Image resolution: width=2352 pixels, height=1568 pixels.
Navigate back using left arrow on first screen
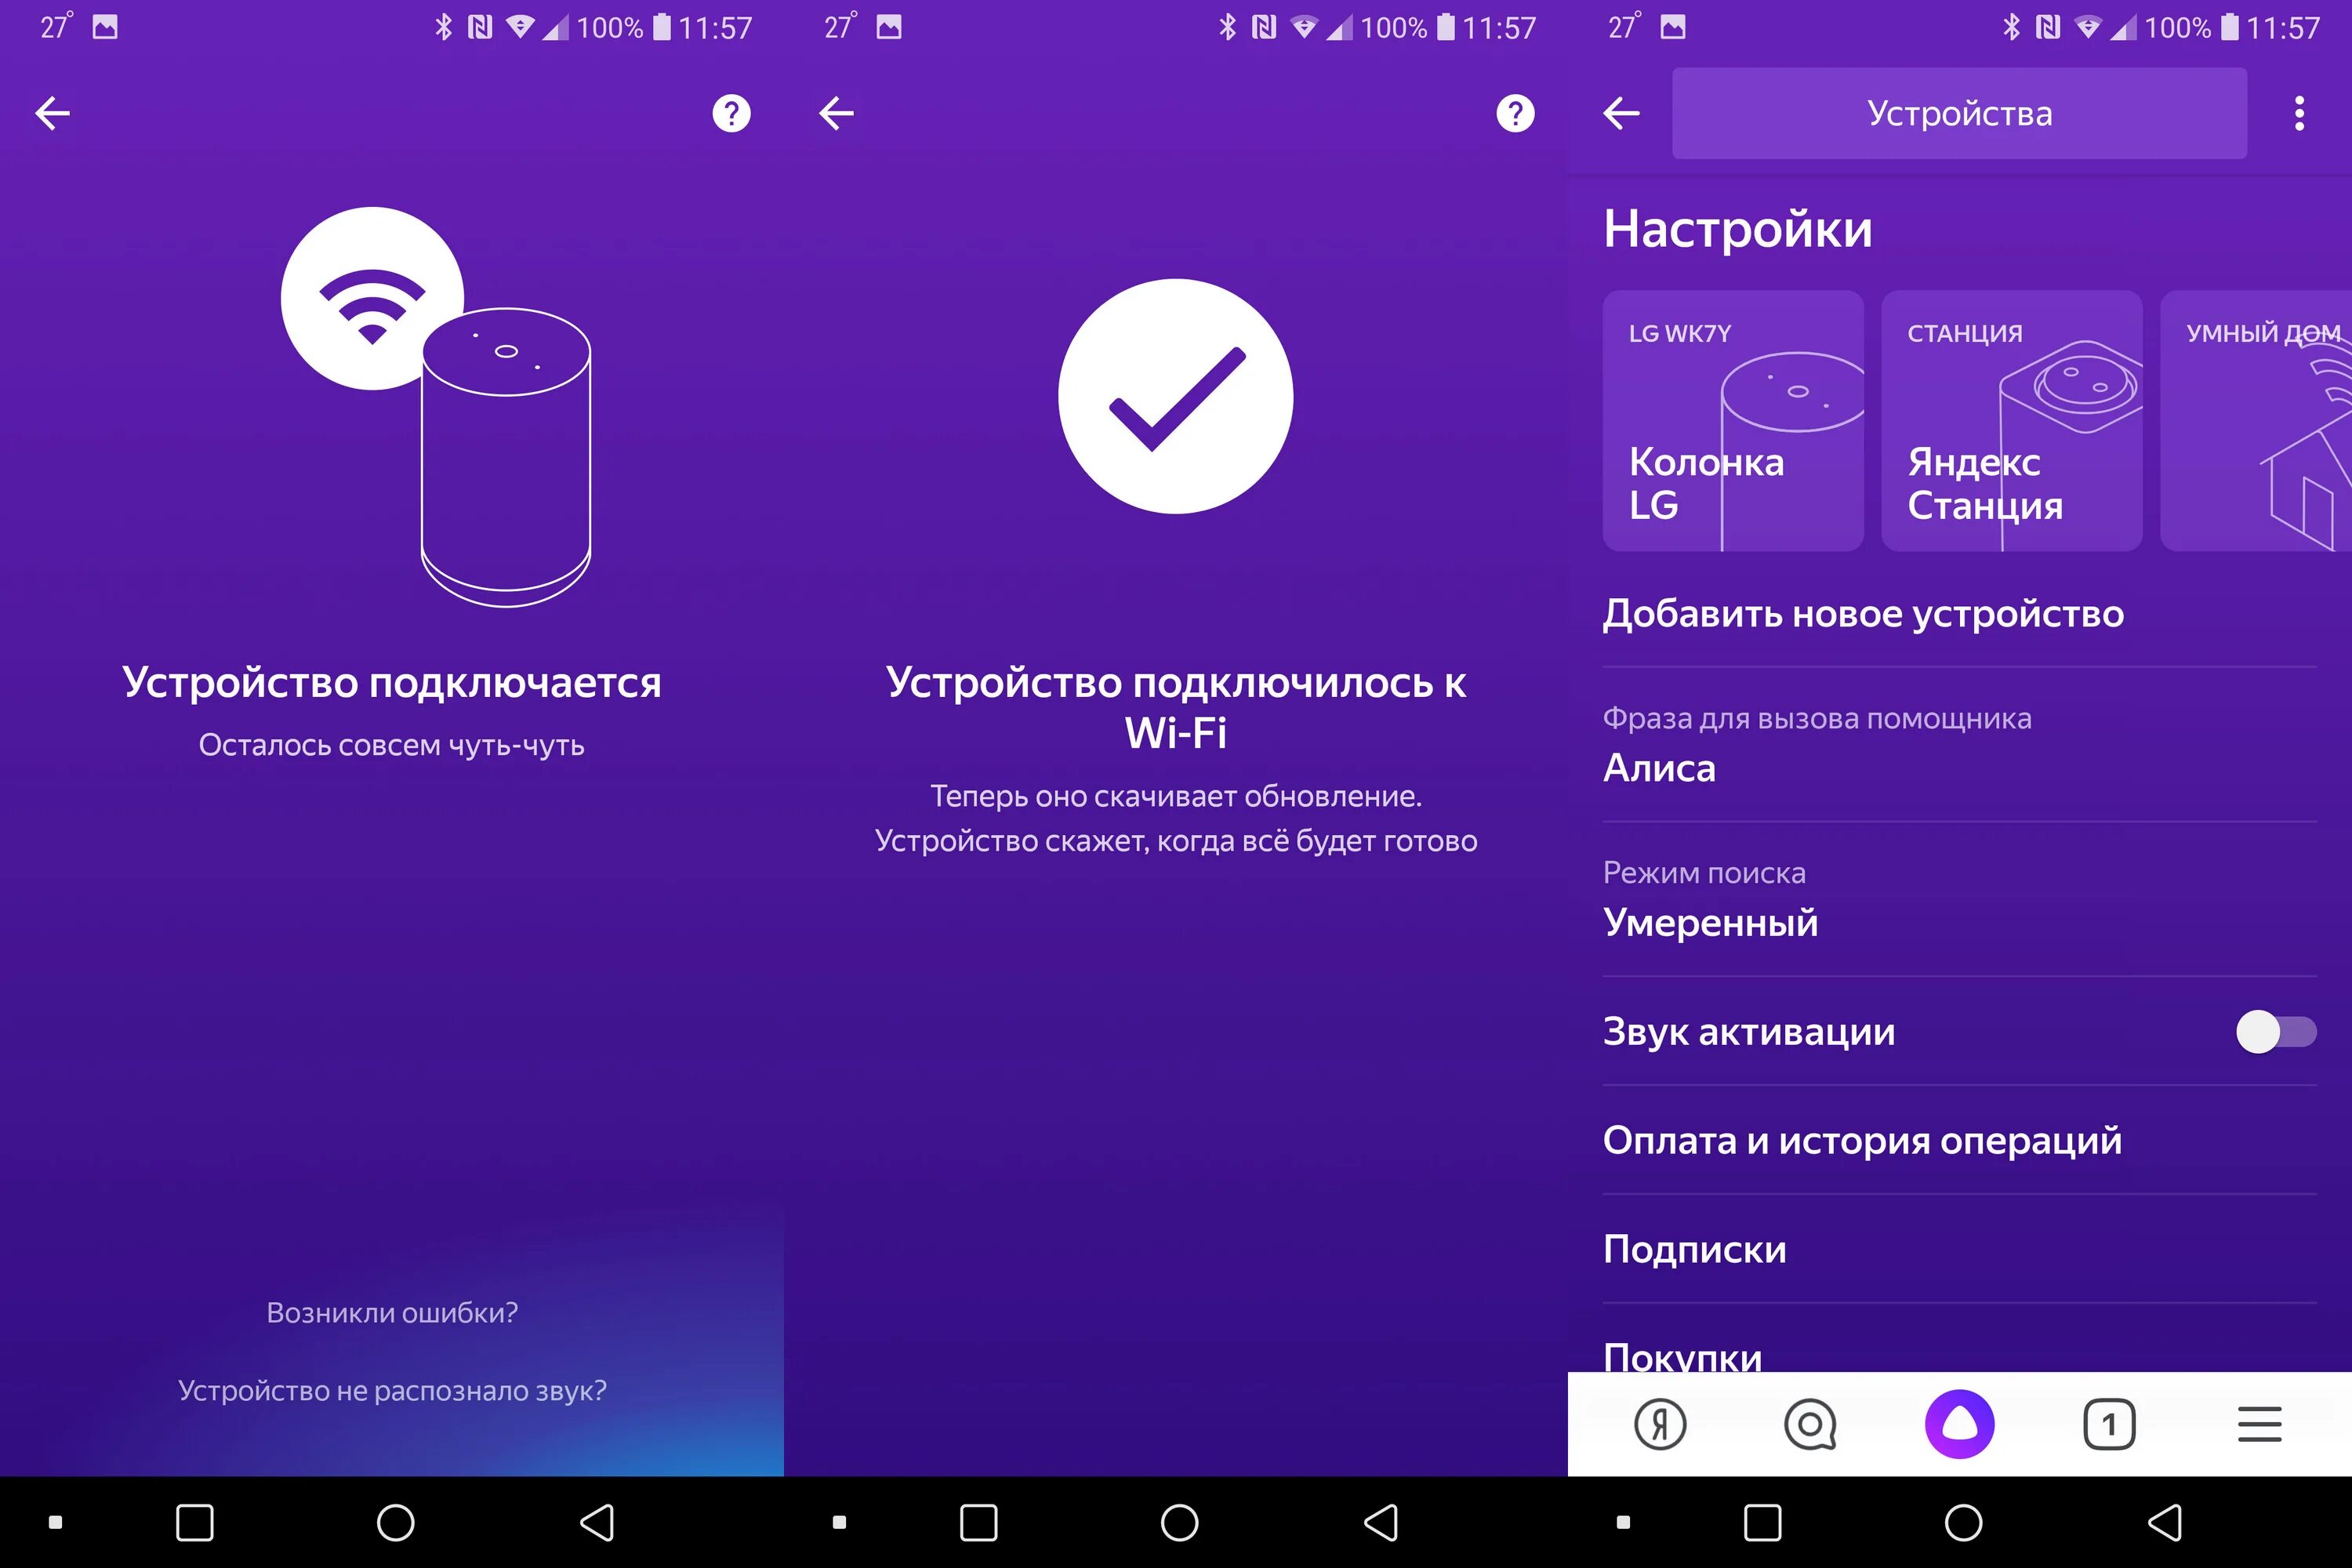53,114
